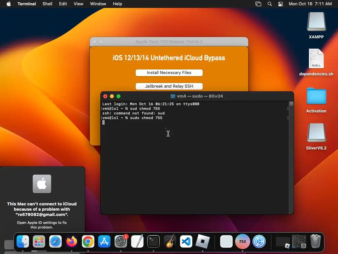This screenshot has width=338, height=254.
Task: Open the blue gear app in dock
Action: (x=259, y=241)
